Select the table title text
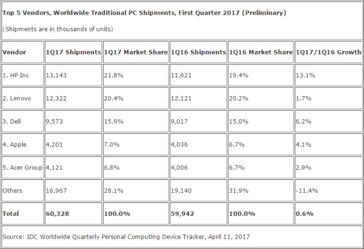 (x=144, y=13)
